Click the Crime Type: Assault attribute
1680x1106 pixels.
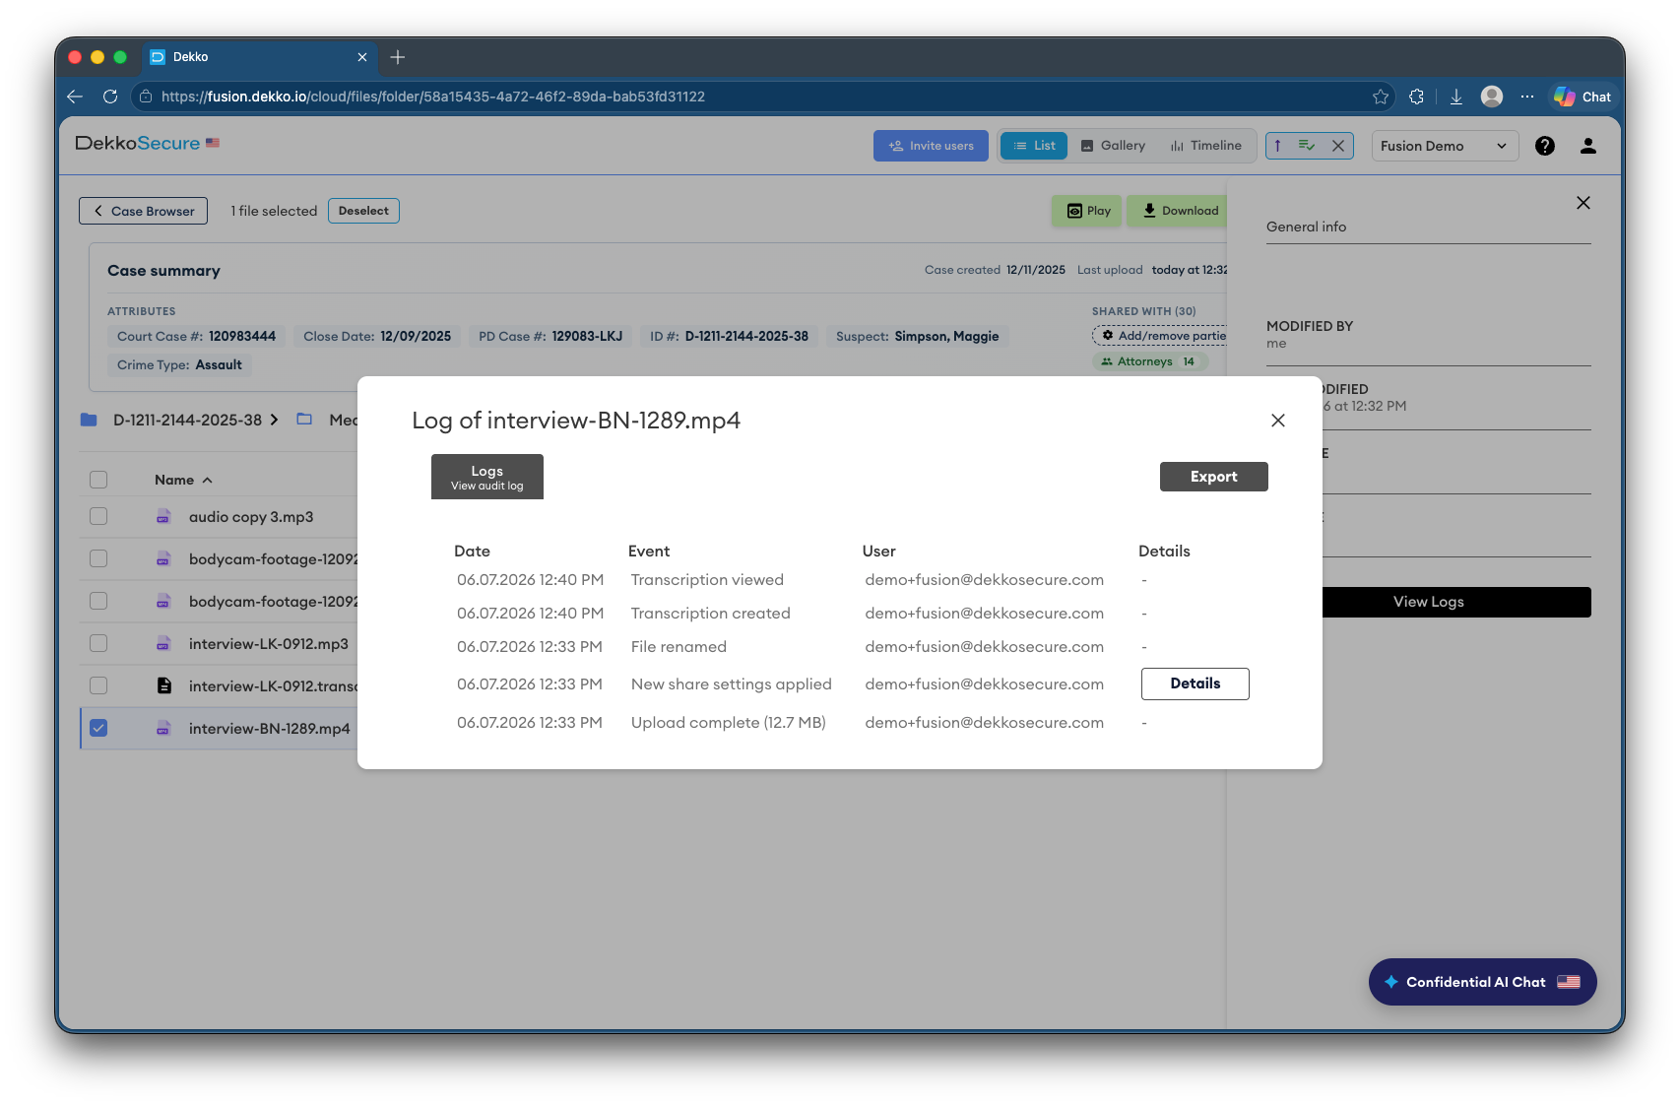179,365
